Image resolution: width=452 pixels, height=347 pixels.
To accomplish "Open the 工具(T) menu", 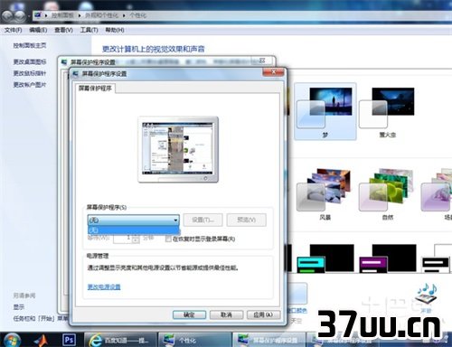I will (x=89, y=30).
